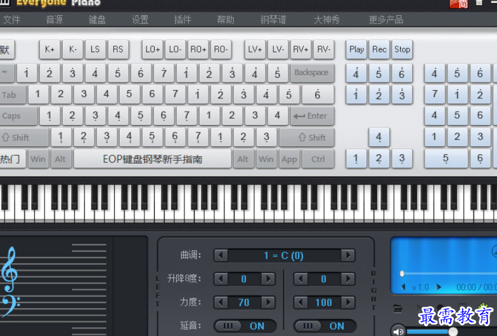Image resolution: width=497 pixels, height=336 pixels.
Task: Open the 文件 menu
Action: (11, 20)
